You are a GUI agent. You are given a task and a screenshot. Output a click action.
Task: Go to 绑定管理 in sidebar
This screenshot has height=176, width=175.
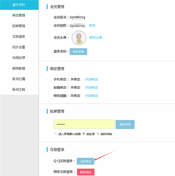pyautogui.click(x=19, y=15)
